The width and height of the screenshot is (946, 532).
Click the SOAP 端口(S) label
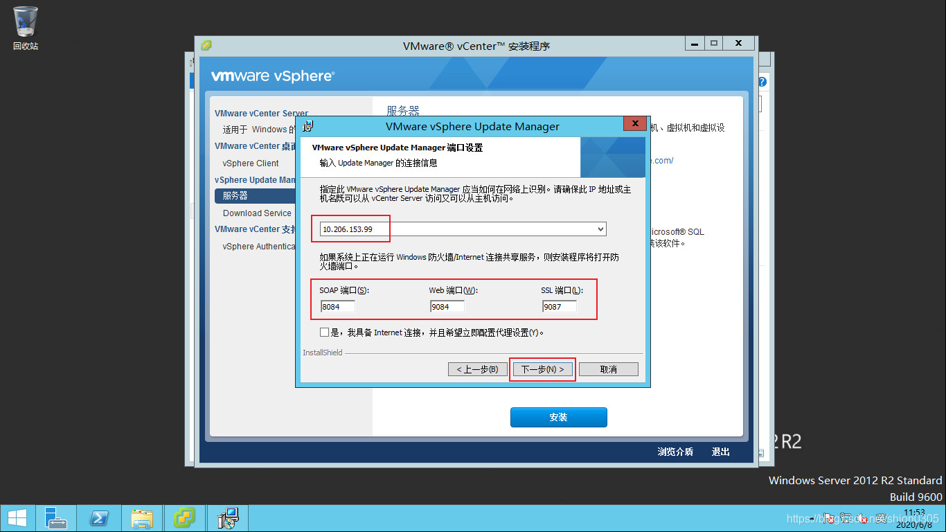(x=344, y=290)
